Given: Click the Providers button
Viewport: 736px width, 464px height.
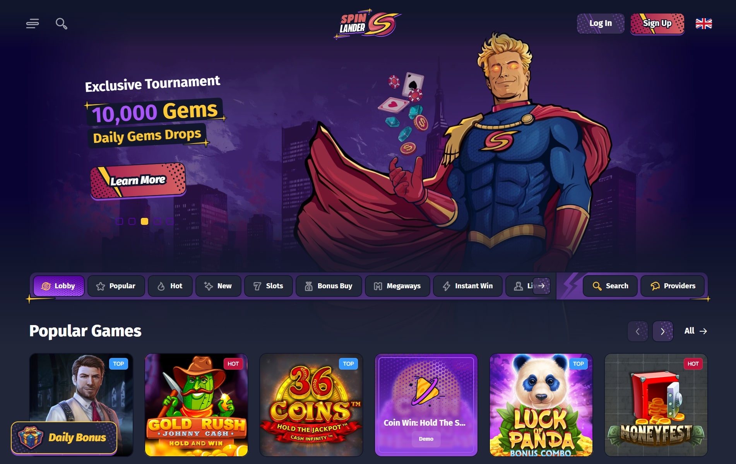Looking at the screenshot, I should click(673, 286).
